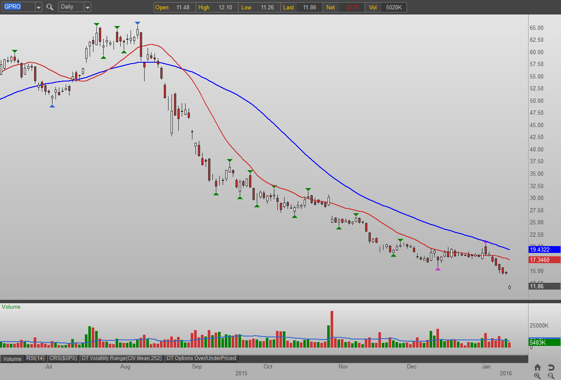561x380 pixels.
Task: Open the GPRO symbol dropdown arrow
Action: tap(38, 7)
